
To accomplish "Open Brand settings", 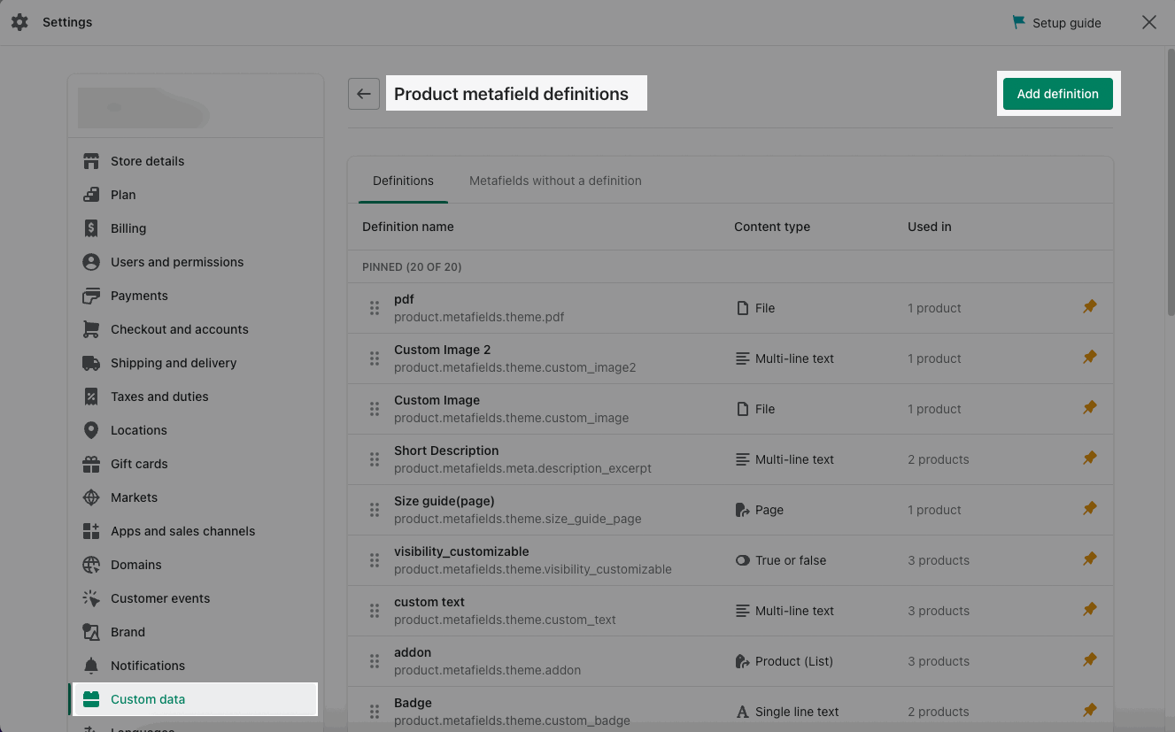I will tap(196, 632).
